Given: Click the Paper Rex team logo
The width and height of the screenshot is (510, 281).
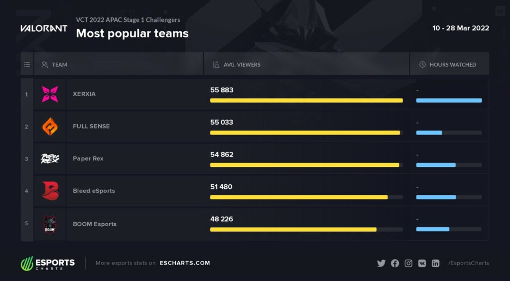Looking at the screenshot, I should click(x=50, y=159).
